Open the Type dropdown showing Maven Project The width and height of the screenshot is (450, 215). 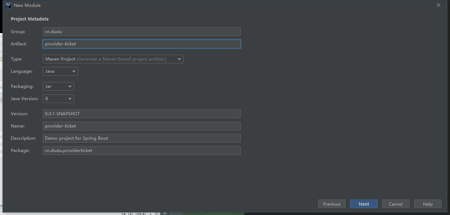click(113, 59)
